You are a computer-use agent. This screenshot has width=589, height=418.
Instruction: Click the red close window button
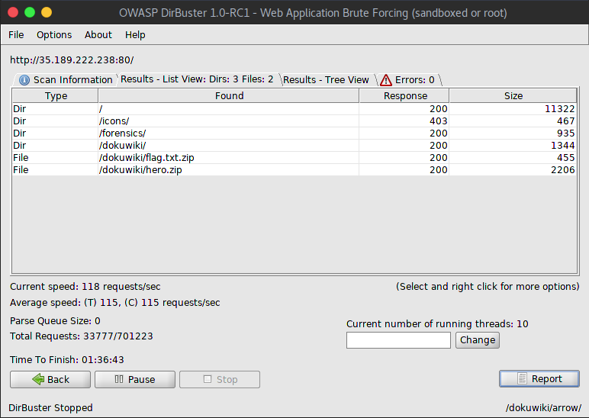(x=13, y=12)
